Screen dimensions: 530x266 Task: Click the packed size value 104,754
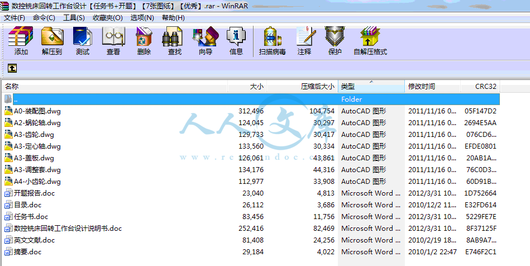pos(322,111)
